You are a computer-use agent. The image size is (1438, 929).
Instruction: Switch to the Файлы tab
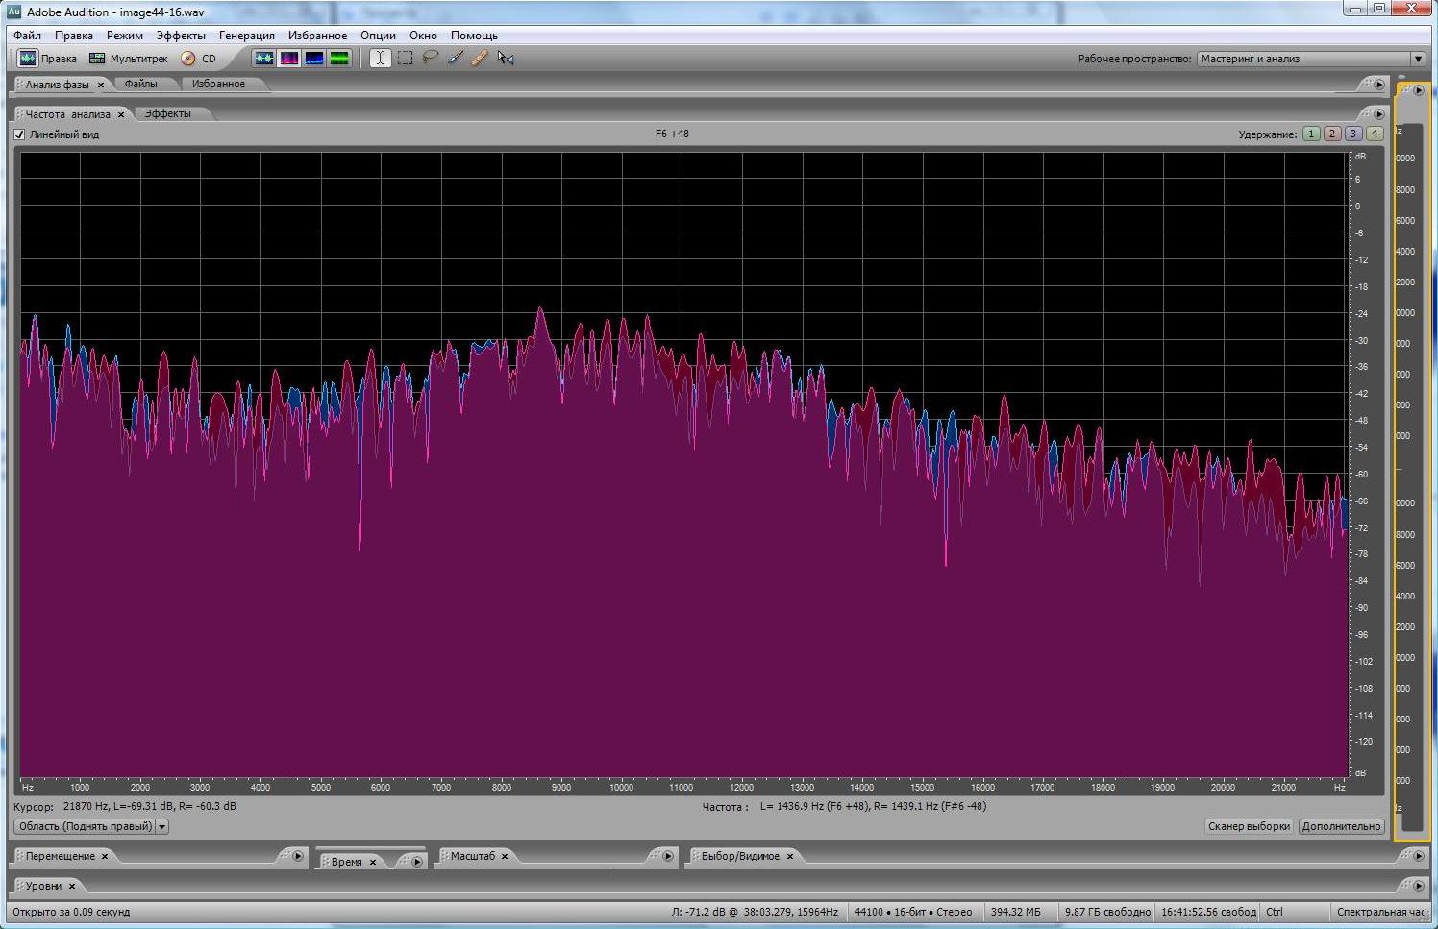[140, 85]
